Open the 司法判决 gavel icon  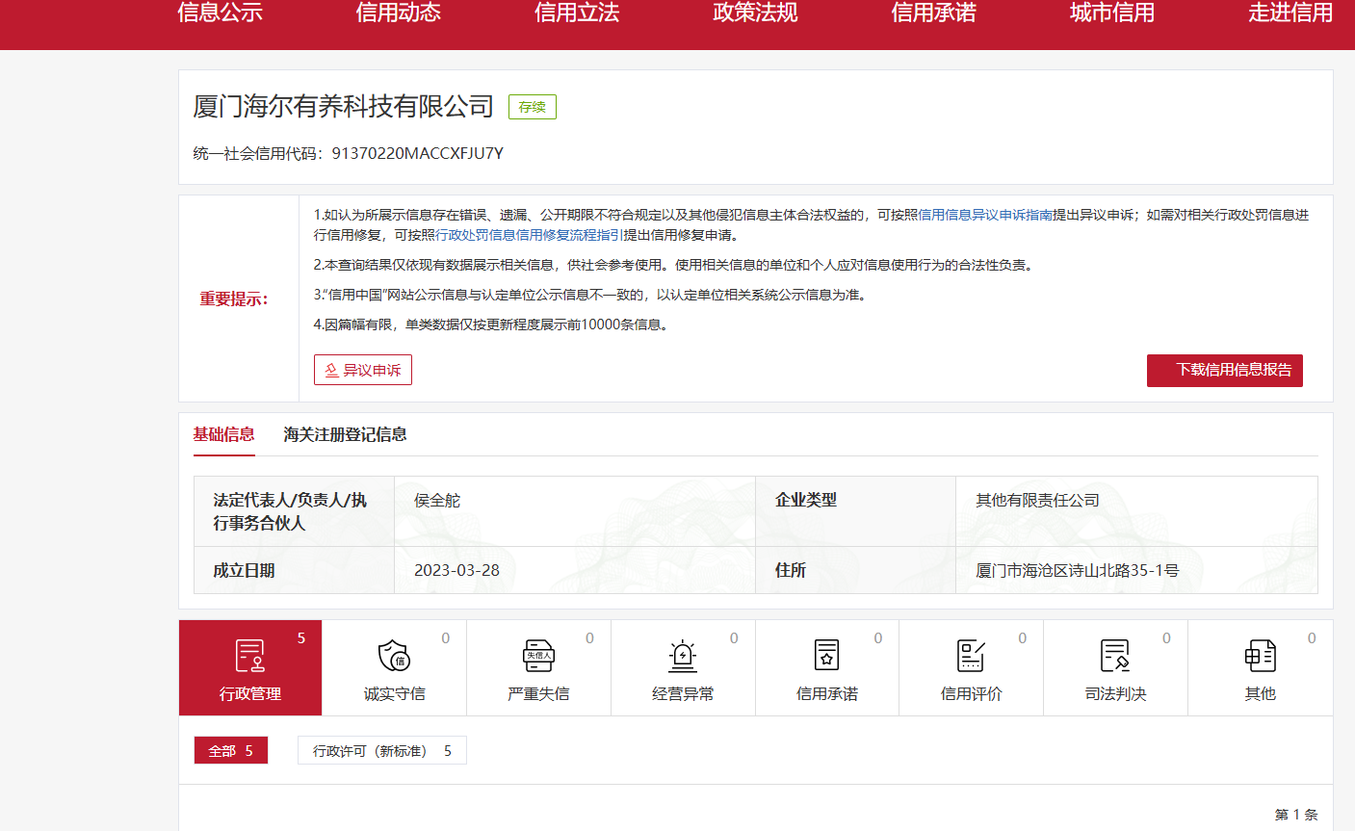click(1115, 657)
